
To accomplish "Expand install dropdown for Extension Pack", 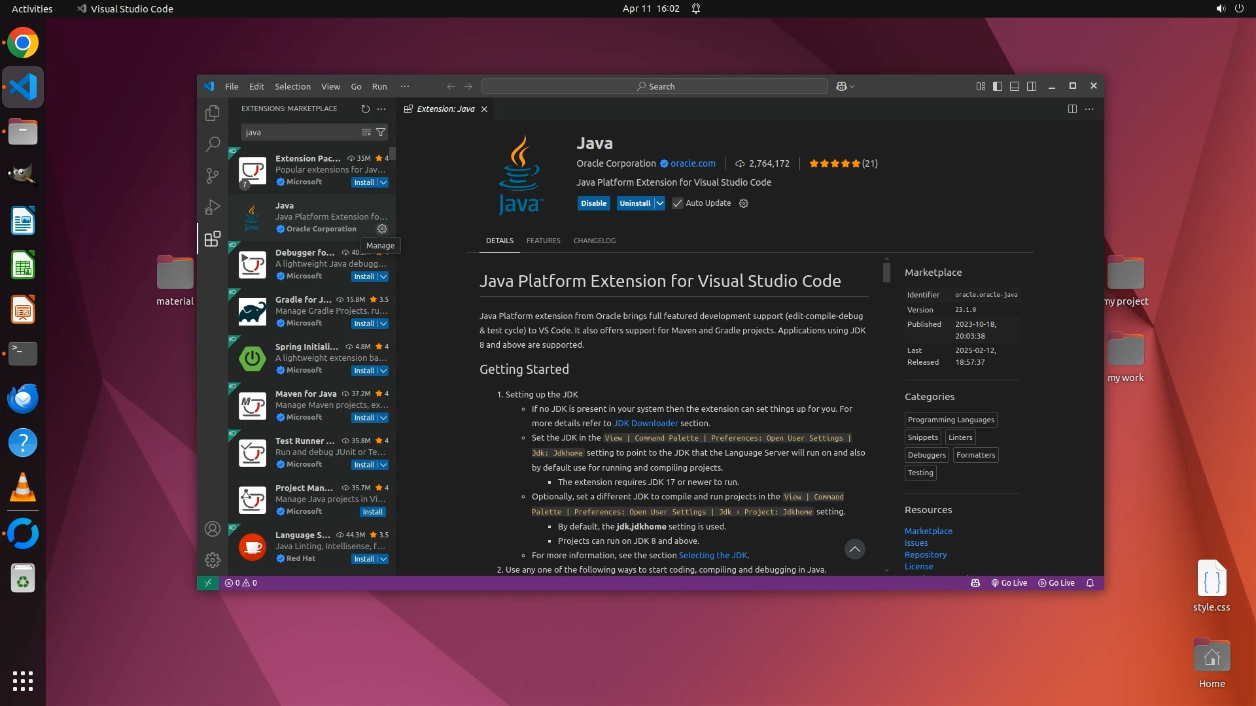I will click(x=383, y=182).
